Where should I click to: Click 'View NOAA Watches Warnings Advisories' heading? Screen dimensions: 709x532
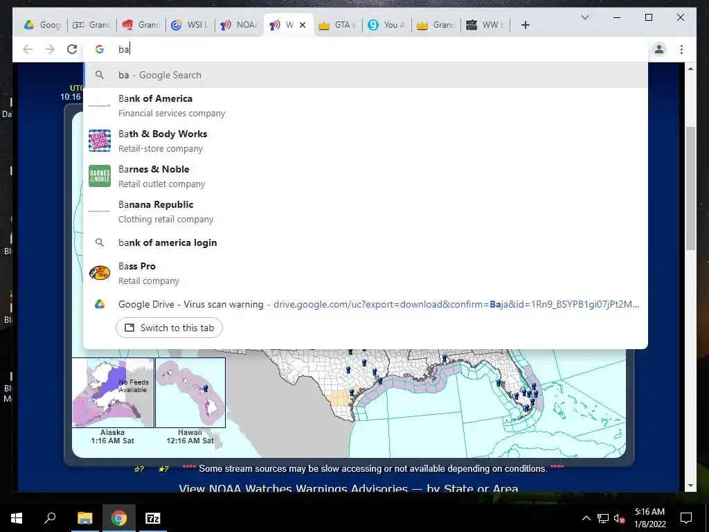point(348,488)
